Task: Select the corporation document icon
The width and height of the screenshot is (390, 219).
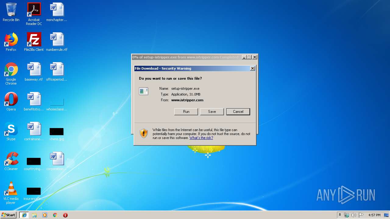Action: point(57,161)
